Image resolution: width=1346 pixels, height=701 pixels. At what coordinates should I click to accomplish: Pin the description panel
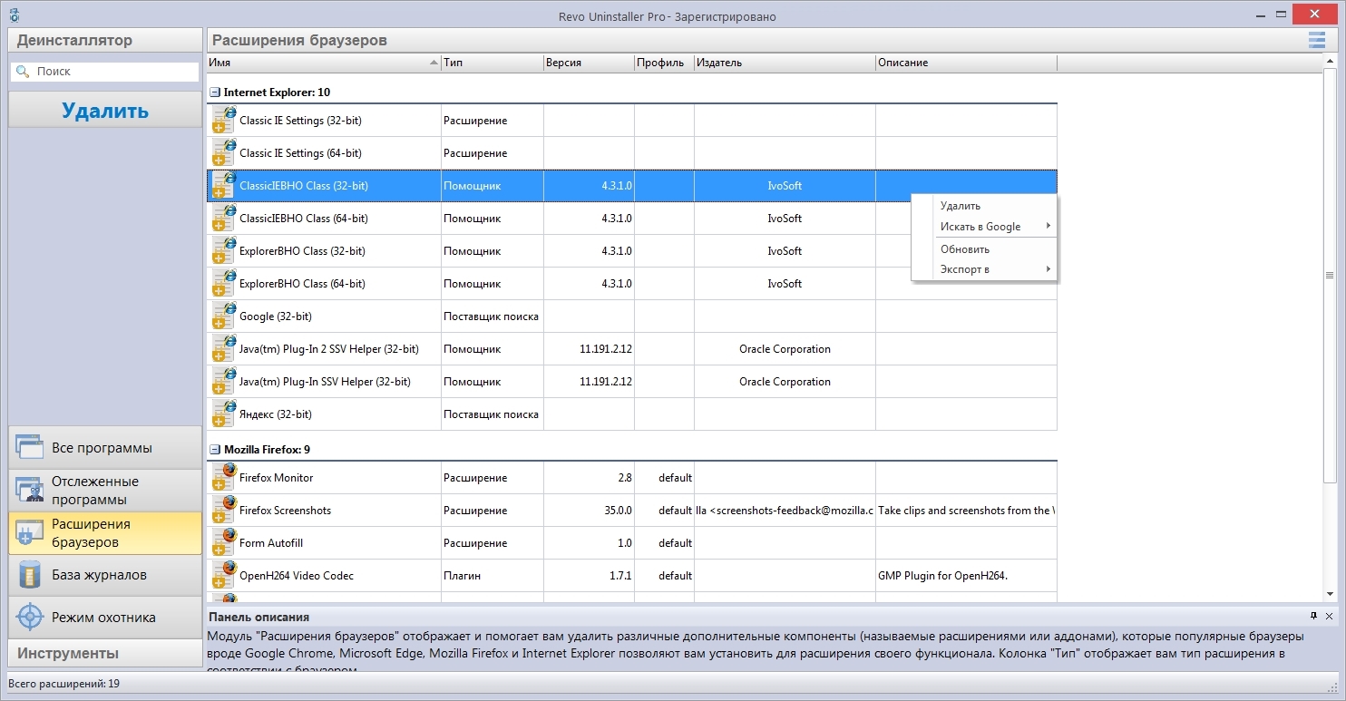click(1314, 616)
